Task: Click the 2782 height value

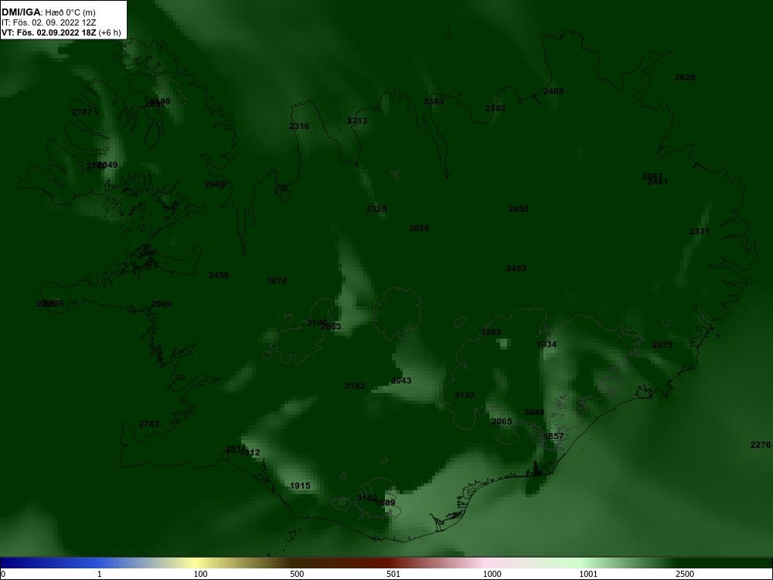Action: (149, 424)
